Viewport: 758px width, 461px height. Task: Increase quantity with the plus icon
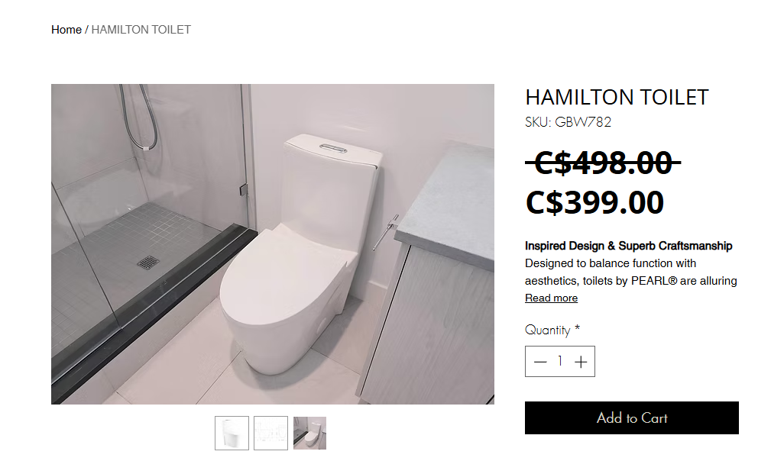click(x=581, y=362)
